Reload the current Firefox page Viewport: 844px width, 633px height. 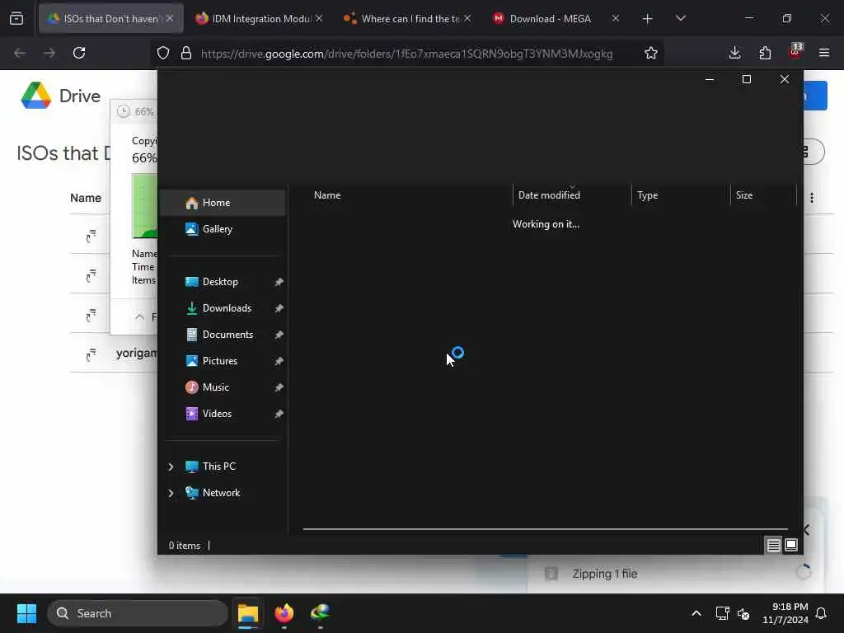[x=79, y=53]
